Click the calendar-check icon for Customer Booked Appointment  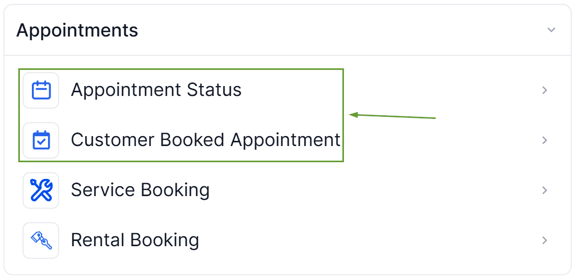41,140
